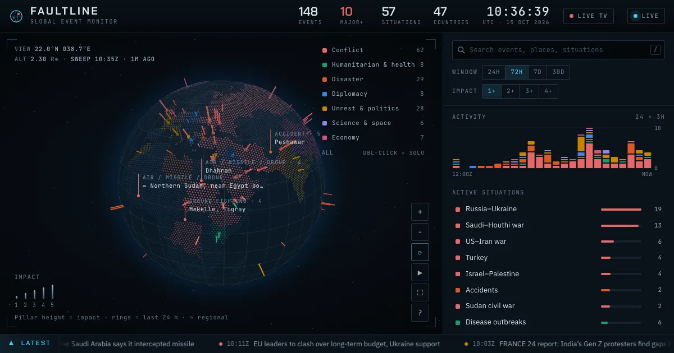The image size is (674, 353).
Task: Zoom out with the minus button
Action: pos(420,232)
